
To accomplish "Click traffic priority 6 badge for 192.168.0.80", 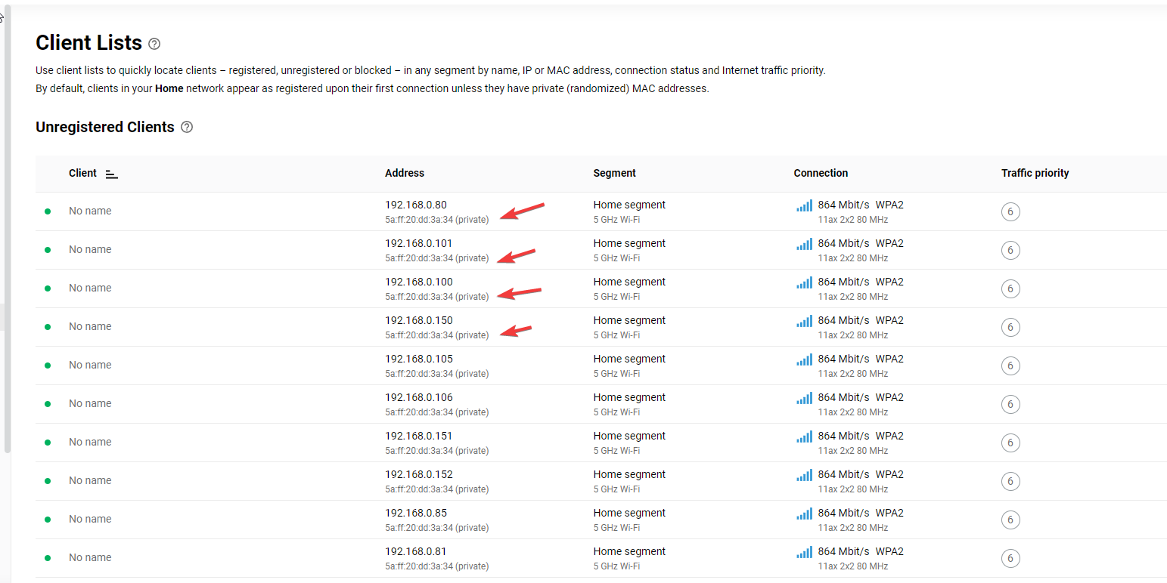I will coord(1010,212).
